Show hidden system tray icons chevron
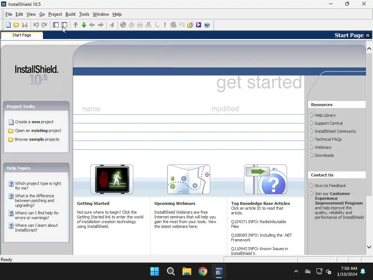Image resolution: width=373 pixels, height=280 pixels. coord(296,271)
